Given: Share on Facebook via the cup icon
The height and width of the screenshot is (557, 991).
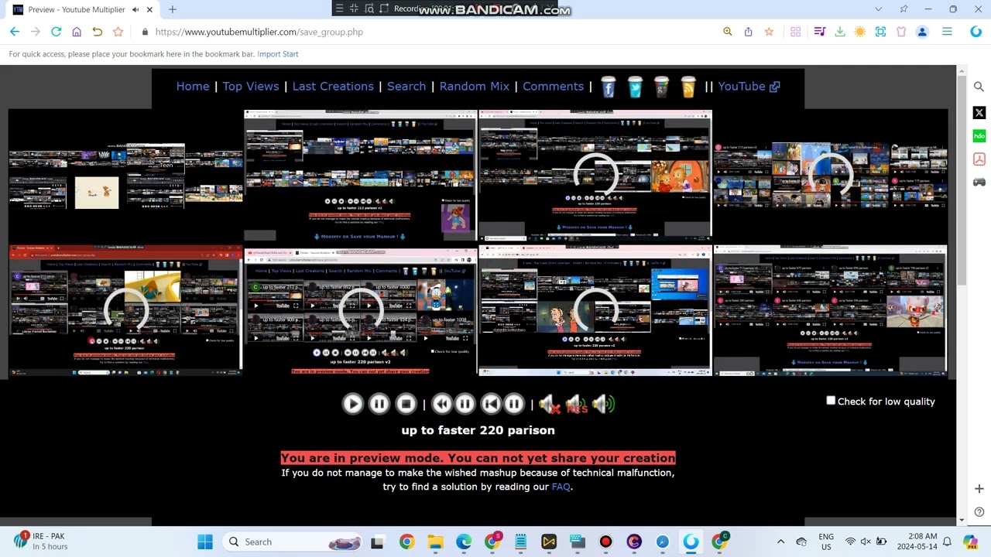Looking at the screenshot, I should [x=608, y=87].
